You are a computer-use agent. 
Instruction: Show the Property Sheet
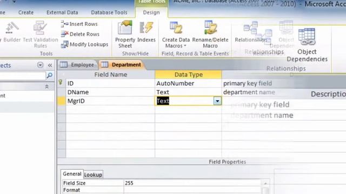pos(125,34)
